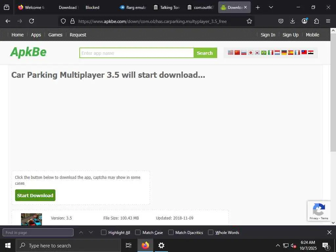Close the find-in-page bar
Image resolution: width=336 pixels, height=252 pixels.
click(x=329, y=232)
